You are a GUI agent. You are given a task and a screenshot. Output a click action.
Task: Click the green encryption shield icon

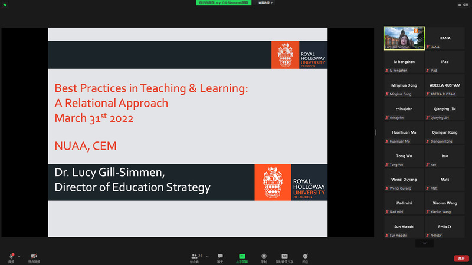5,4
